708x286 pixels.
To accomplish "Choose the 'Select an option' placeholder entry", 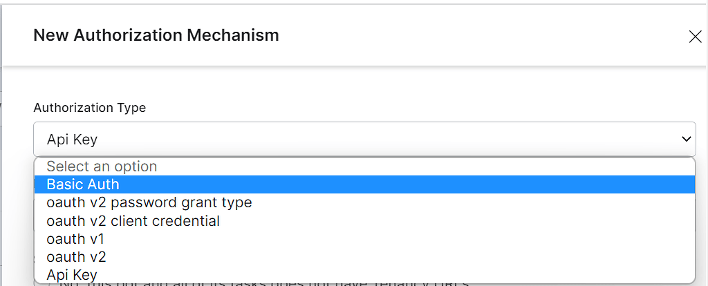I will (102, 166).
